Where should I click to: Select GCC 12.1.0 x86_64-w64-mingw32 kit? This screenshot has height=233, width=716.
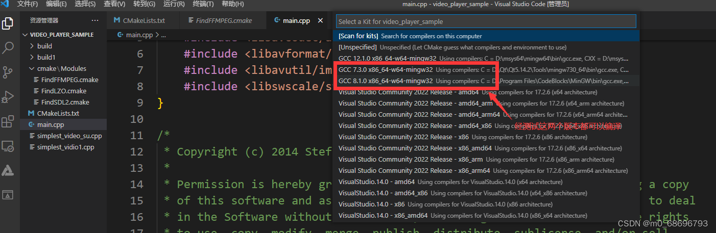486,59
